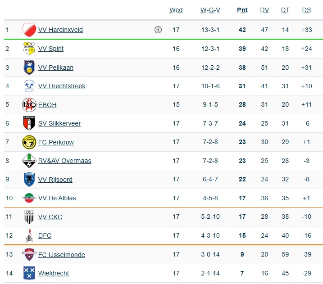Open the DFC team link
The width and height of the screenshot is (323, 284).
(45, 235)
